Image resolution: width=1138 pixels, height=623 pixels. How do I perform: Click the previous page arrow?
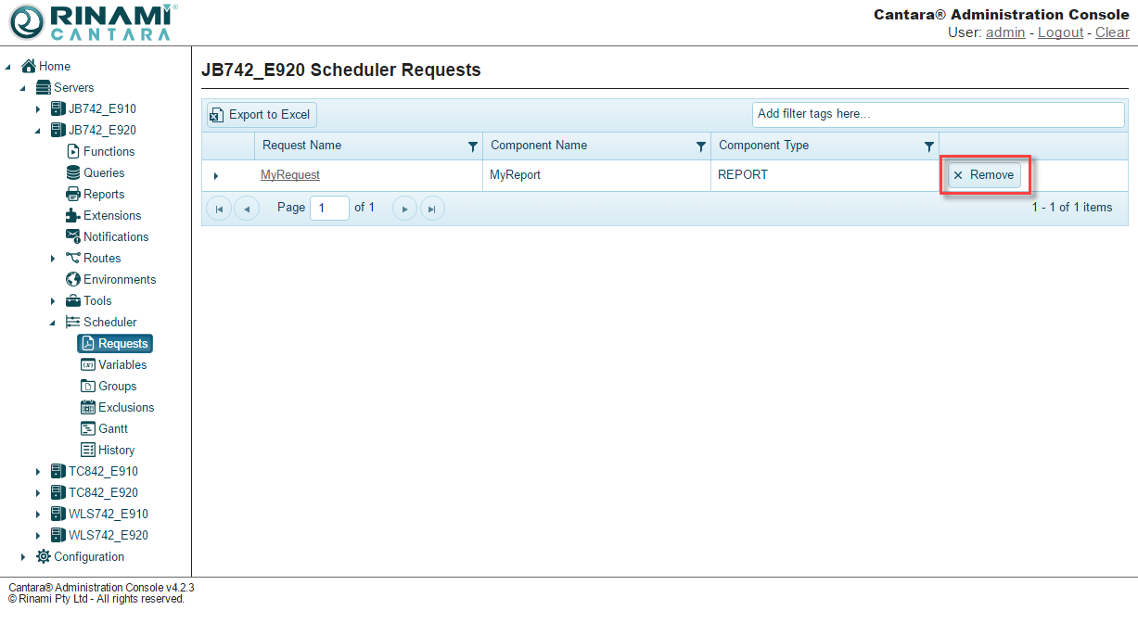coord(247,209)
